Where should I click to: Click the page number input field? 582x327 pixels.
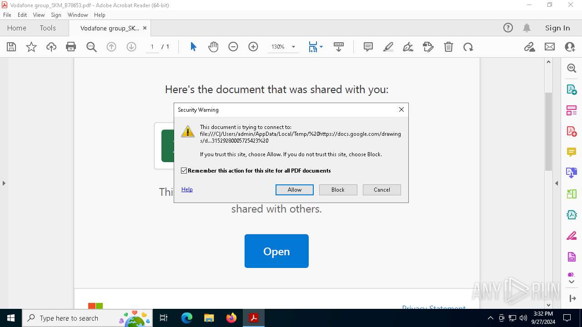coord(152,47)
